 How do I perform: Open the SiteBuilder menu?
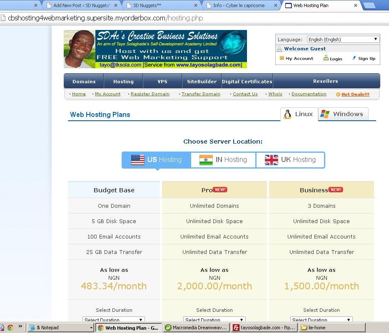pos(202,81)
